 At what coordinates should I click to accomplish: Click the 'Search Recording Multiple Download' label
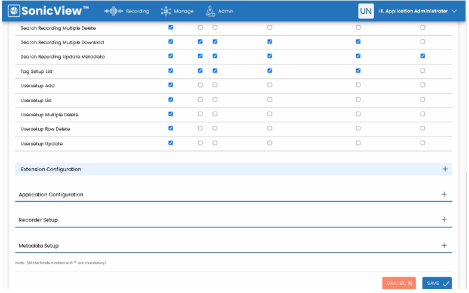click(x=62, y=42)
